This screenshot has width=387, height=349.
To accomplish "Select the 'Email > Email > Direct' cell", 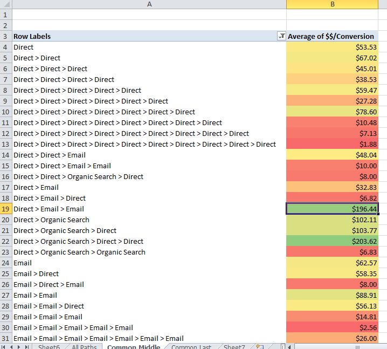I will (x=49, y=306).
